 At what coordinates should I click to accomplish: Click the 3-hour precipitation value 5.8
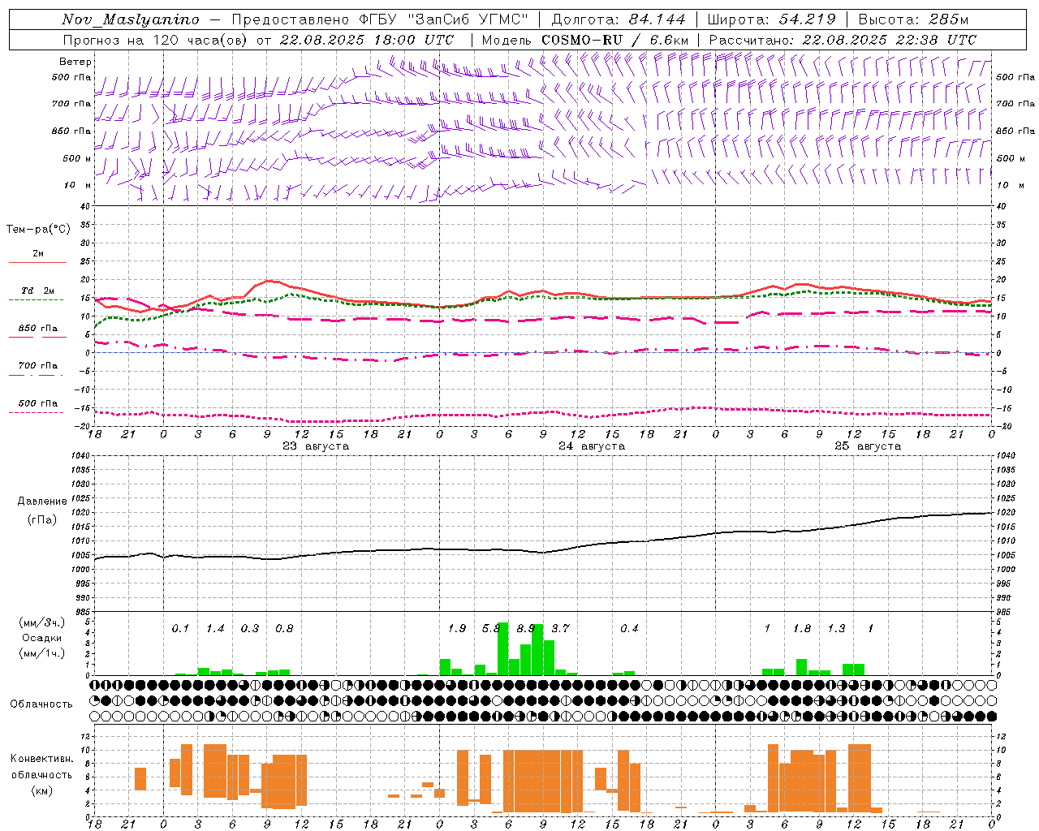tap(491, 628)
